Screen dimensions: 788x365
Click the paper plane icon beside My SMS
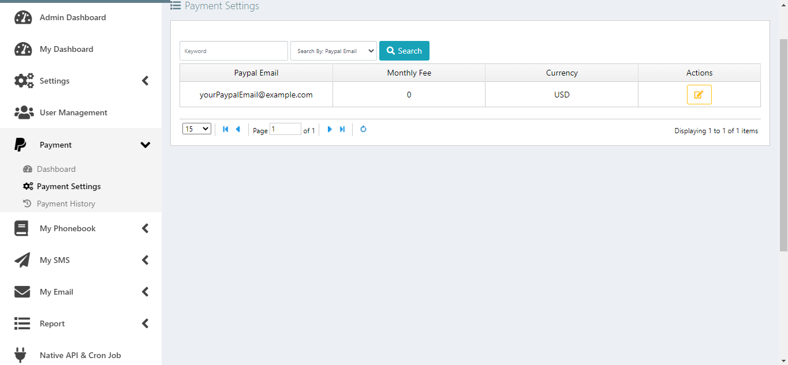coord(21,259)
